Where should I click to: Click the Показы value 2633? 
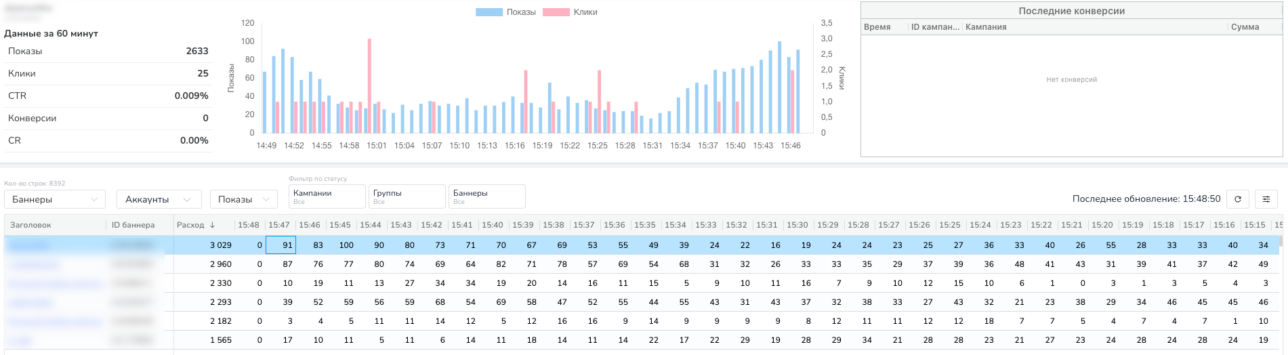[197, 51]
